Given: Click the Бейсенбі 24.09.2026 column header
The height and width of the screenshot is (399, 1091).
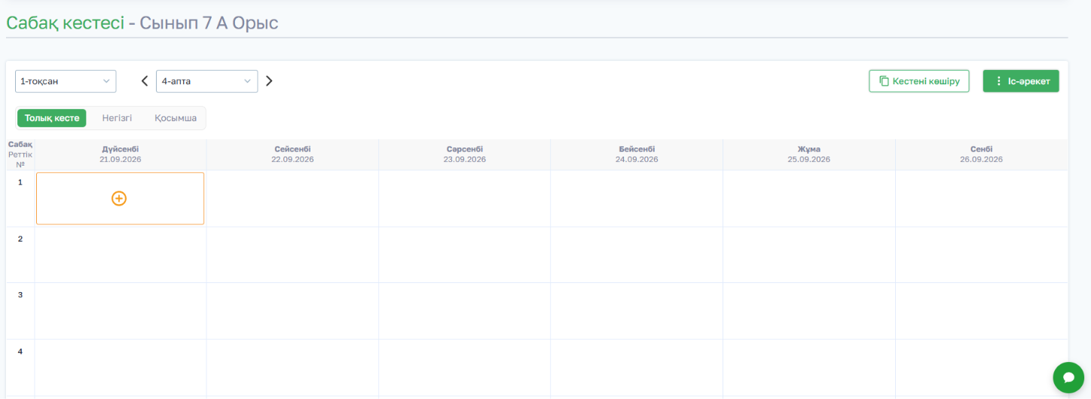Looking at the screenshot, I should (x=637, y=154).
